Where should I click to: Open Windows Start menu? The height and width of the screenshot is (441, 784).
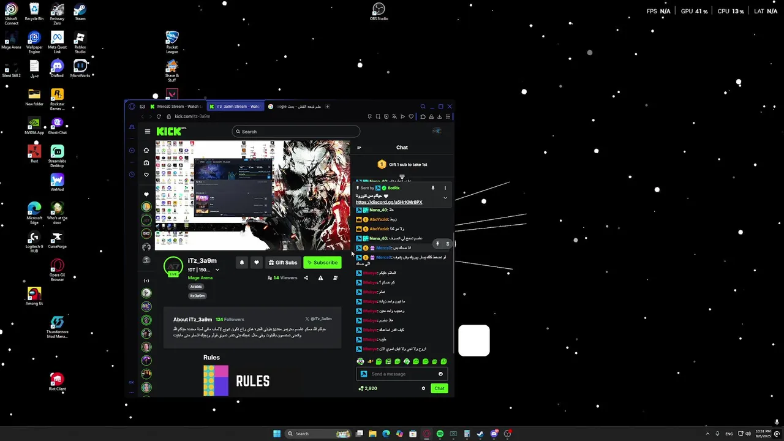coord(277,434)
